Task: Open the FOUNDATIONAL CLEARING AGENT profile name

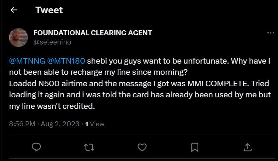Action: (x=93, y=33)
